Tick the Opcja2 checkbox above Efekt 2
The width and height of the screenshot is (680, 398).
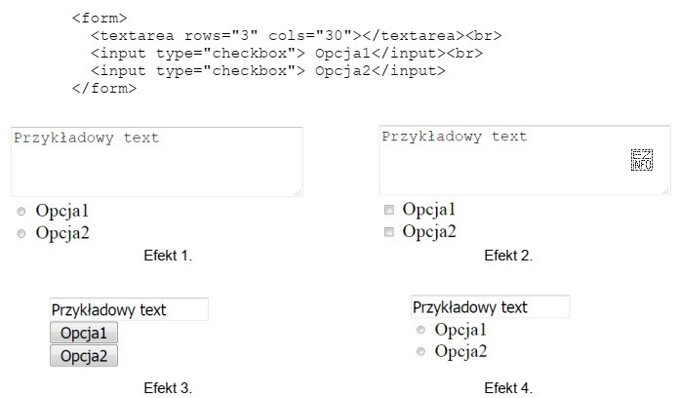[x=390, y=232]
